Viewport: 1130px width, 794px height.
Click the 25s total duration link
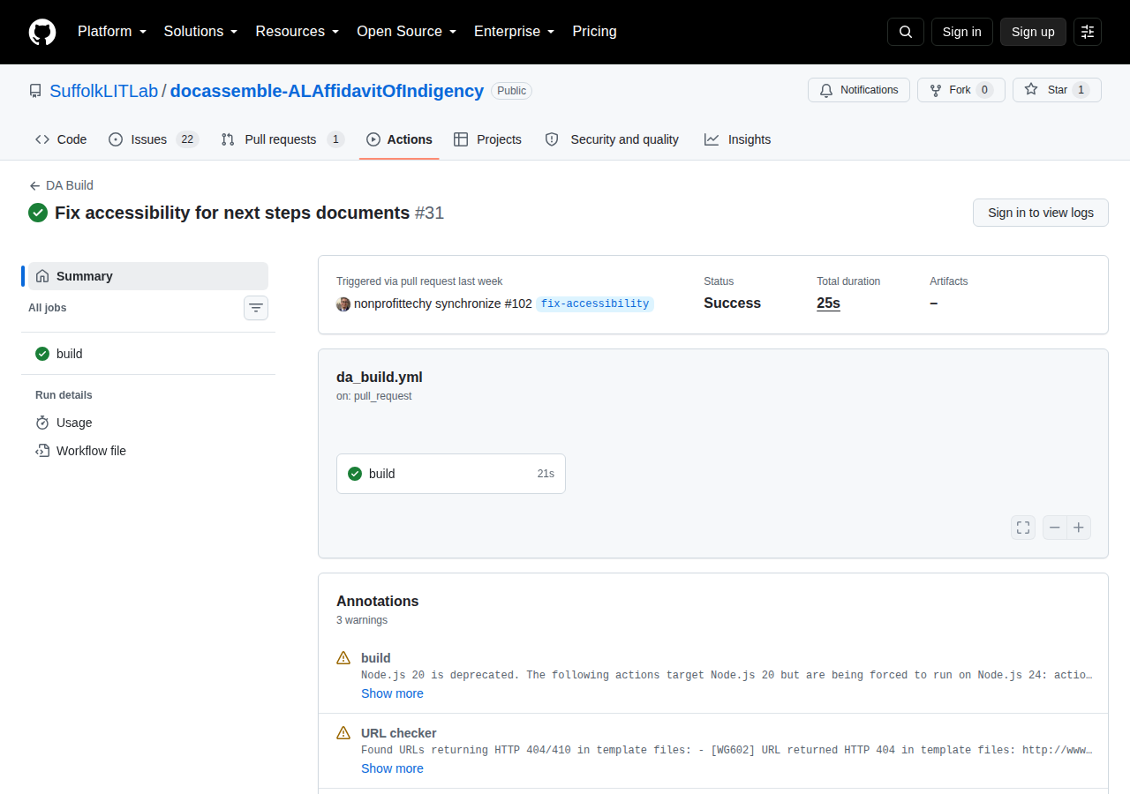tap(828, 303)
